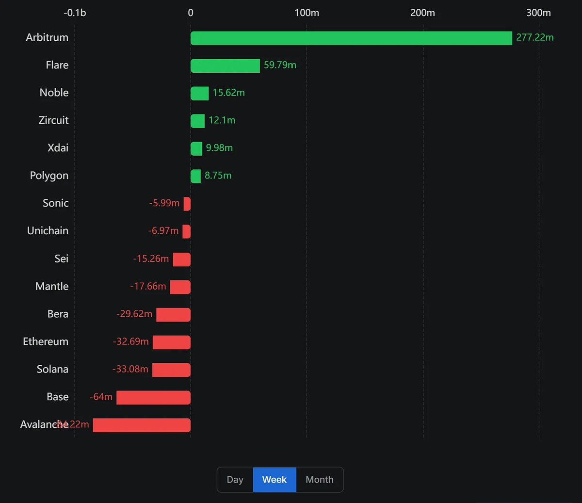Switch to the Month view
This screenshot has height=503, width=582.
click(x=320, y=480)
